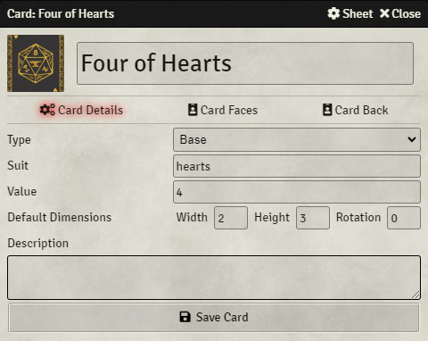
Task: Click the Width input box
Action: 231,218
